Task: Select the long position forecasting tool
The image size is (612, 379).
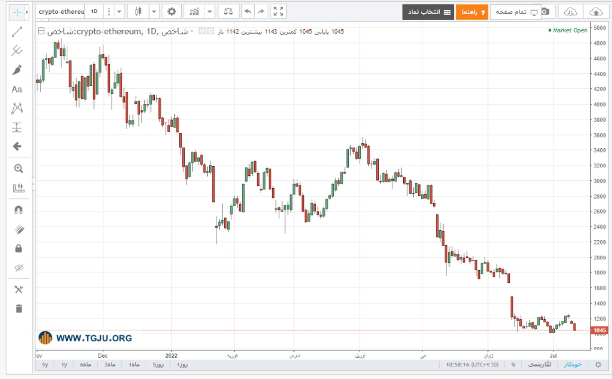Action: coord(17,127)
